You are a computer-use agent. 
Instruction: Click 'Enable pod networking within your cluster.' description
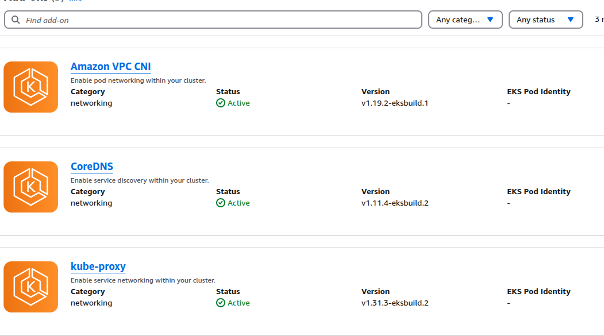click(139, 80)
